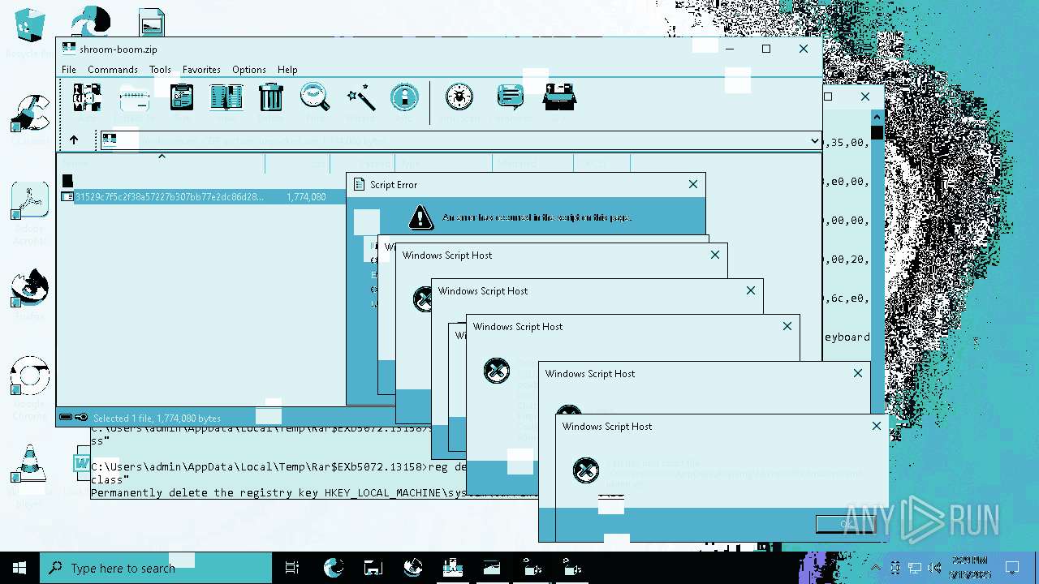Image resolution: width=1039 pixels, height=584 pixels.
Task: Click the Delete trash can icon
Action: 270,97
